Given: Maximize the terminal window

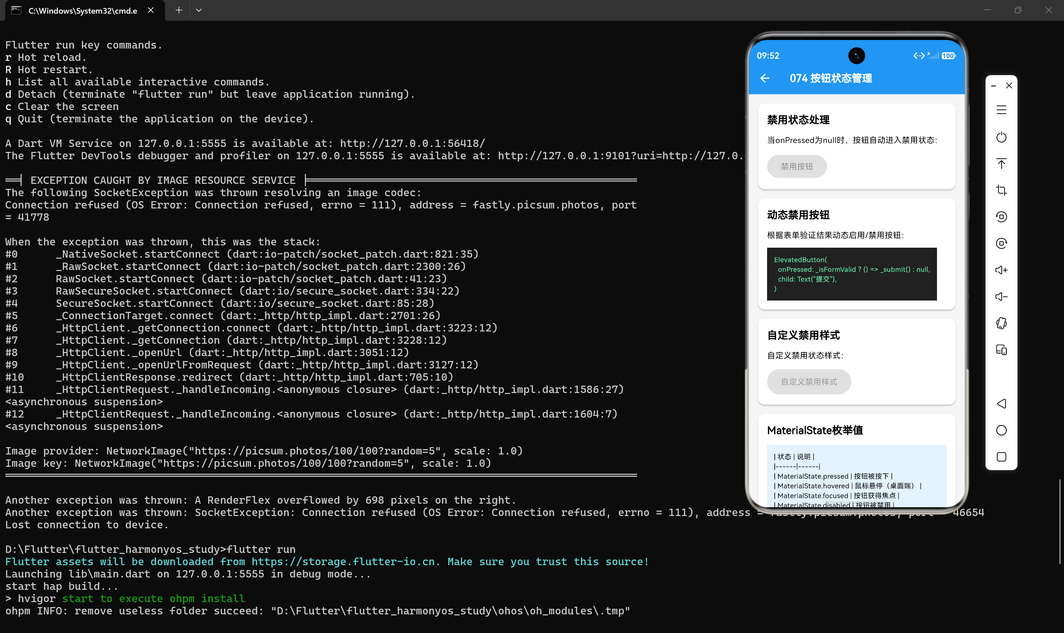Looking at the screenshot, I should (1018, 10).
